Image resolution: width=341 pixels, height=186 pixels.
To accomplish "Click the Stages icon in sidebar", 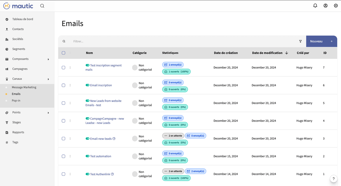I will [7, 122].
